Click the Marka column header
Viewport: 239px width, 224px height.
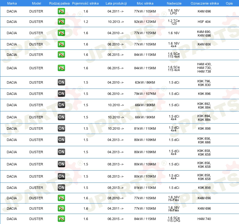(12, 3)
